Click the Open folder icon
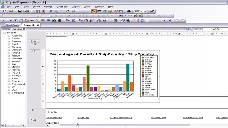 tap(11, 11)
